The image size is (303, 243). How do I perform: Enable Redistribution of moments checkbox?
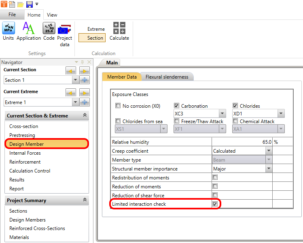pos(215,177)
